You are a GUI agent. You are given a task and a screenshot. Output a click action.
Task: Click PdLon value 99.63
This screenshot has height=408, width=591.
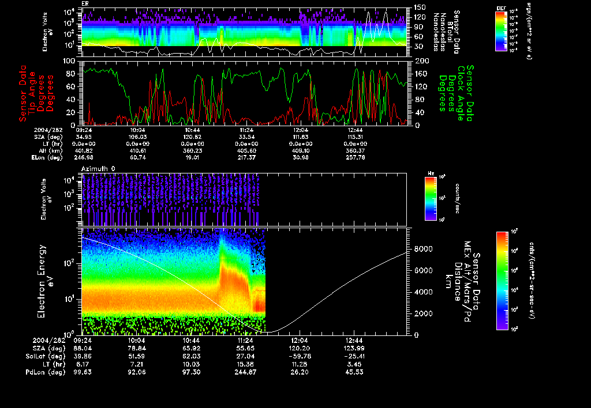coord(83,372)
